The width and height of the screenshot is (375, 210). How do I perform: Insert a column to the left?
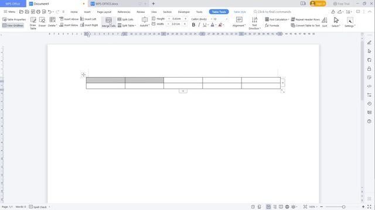(88, 19)
